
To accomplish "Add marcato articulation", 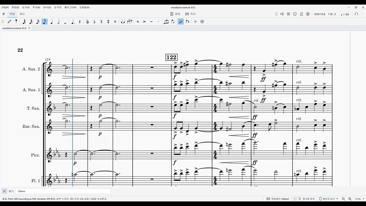I will 138,21.
